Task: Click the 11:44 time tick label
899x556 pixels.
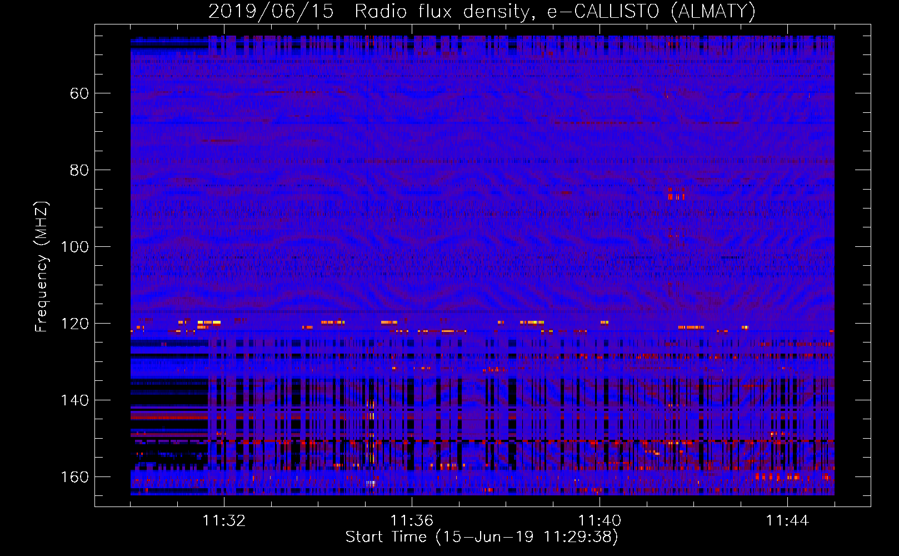Action: [787, 521]
